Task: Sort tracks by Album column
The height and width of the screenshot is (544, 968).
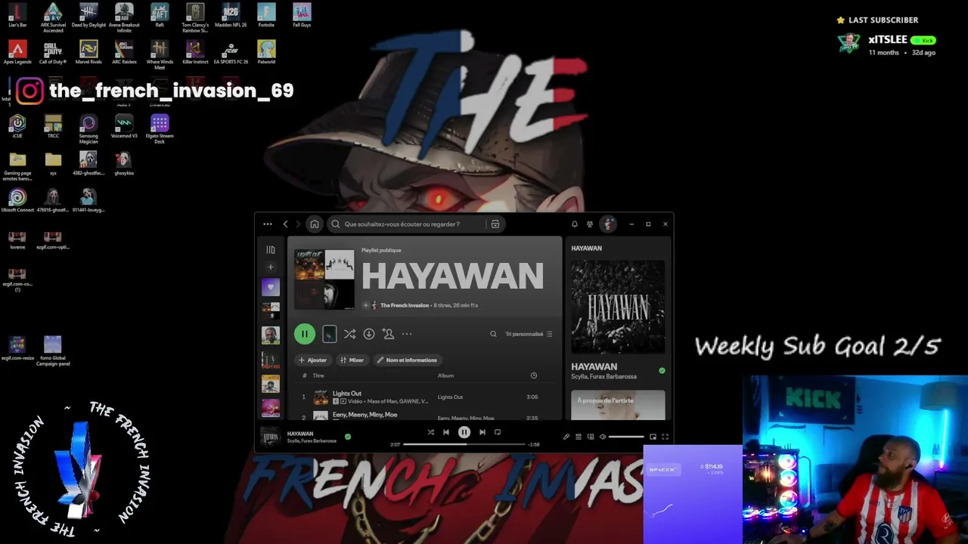Action: tap(445, 376)
